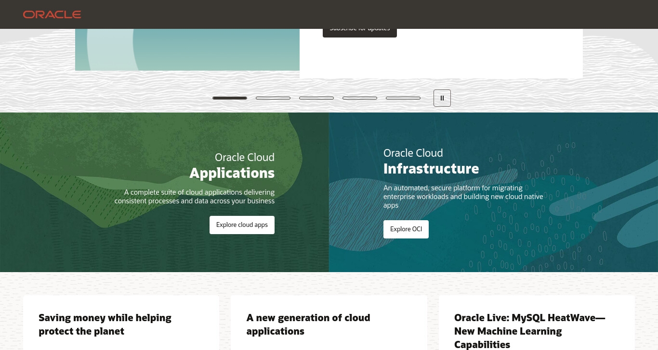Jump to the second carousel slide indicator
This screenshot has width=658, height=350.
pos(273,98)
